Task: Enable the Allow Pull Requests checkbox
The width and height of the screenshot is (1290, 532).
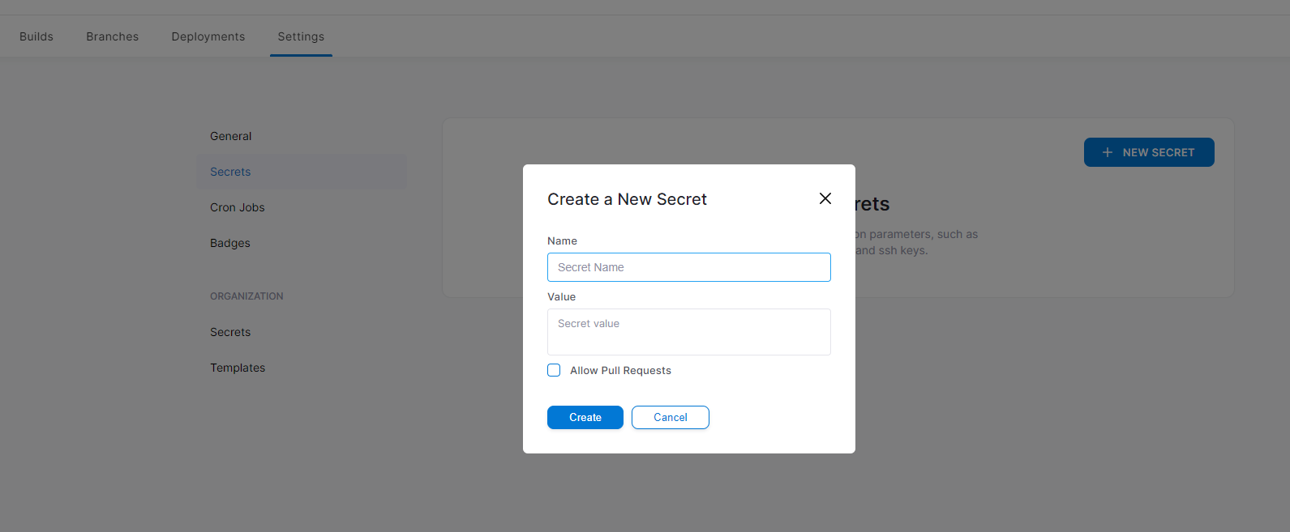Action: coord(554,370)
